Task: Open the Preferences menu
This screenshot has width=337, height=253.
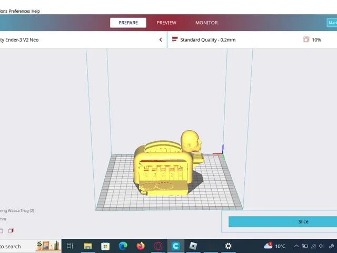Action: click(19, 11)
